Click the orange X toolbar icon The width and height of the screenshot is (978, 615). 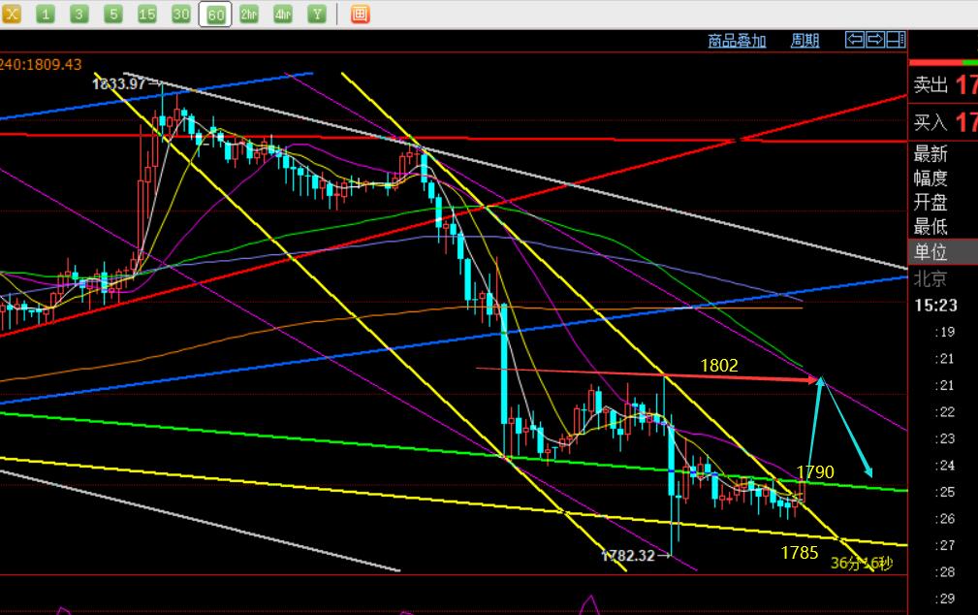click(x=12, y=14)
